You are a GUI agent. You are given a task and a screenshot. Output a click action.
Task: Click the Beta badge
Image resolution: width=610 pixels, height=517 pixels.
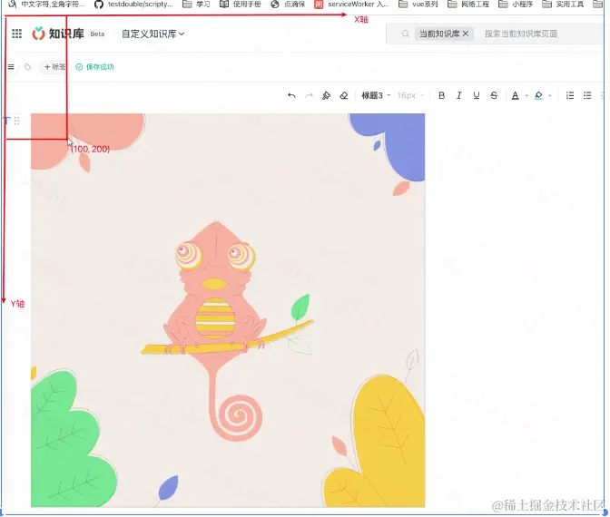click(97, 34)
